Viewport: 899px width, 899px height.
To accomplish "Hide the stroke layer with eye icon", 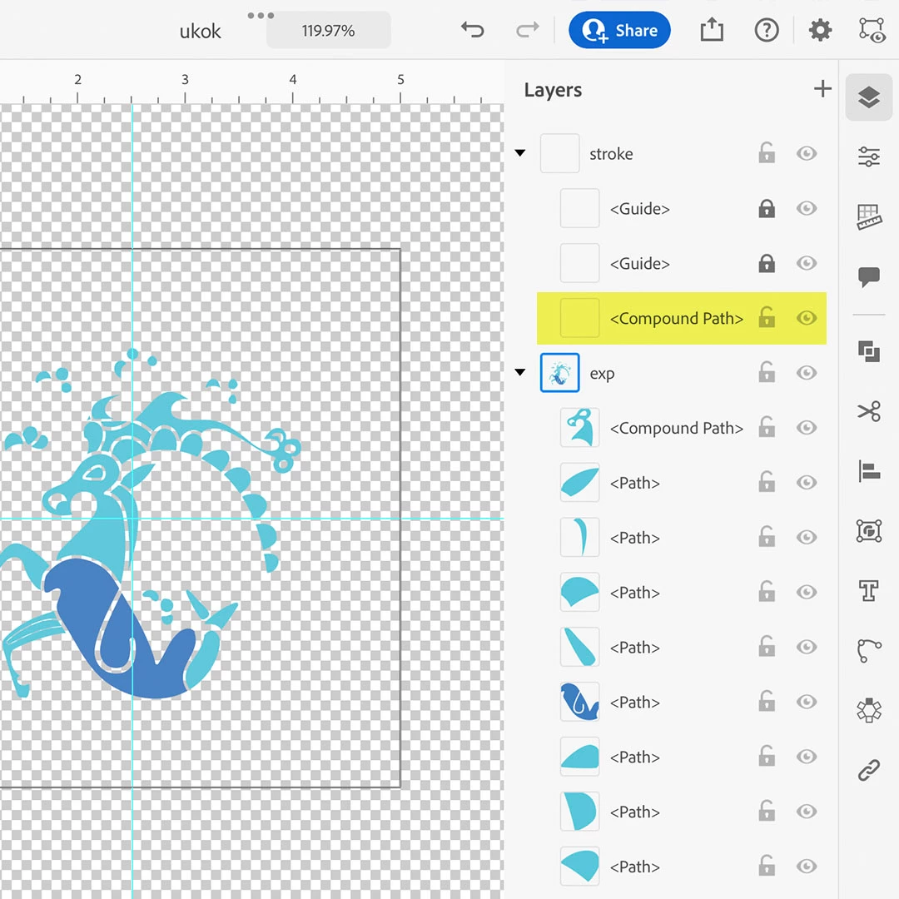I will pos(806,153).
